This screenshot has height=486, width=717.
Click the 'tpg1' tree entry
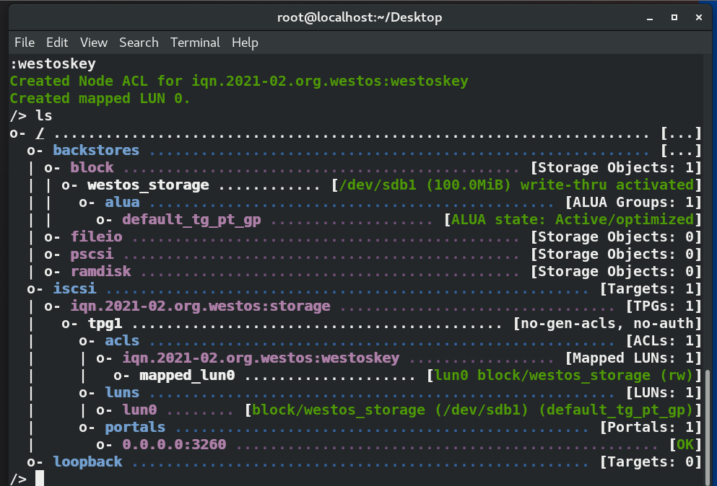(x=105, y=323)
